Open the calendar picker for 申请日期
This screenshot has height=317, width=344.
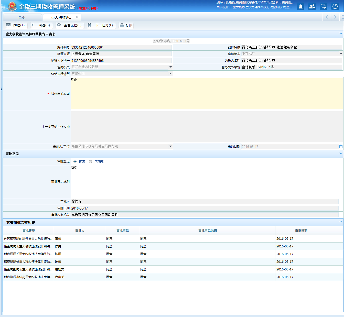click(x=341, y=147)
